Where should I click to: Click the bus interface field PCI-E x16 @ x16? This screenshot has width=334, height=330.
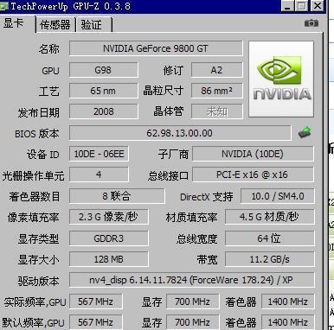(253, 175)
